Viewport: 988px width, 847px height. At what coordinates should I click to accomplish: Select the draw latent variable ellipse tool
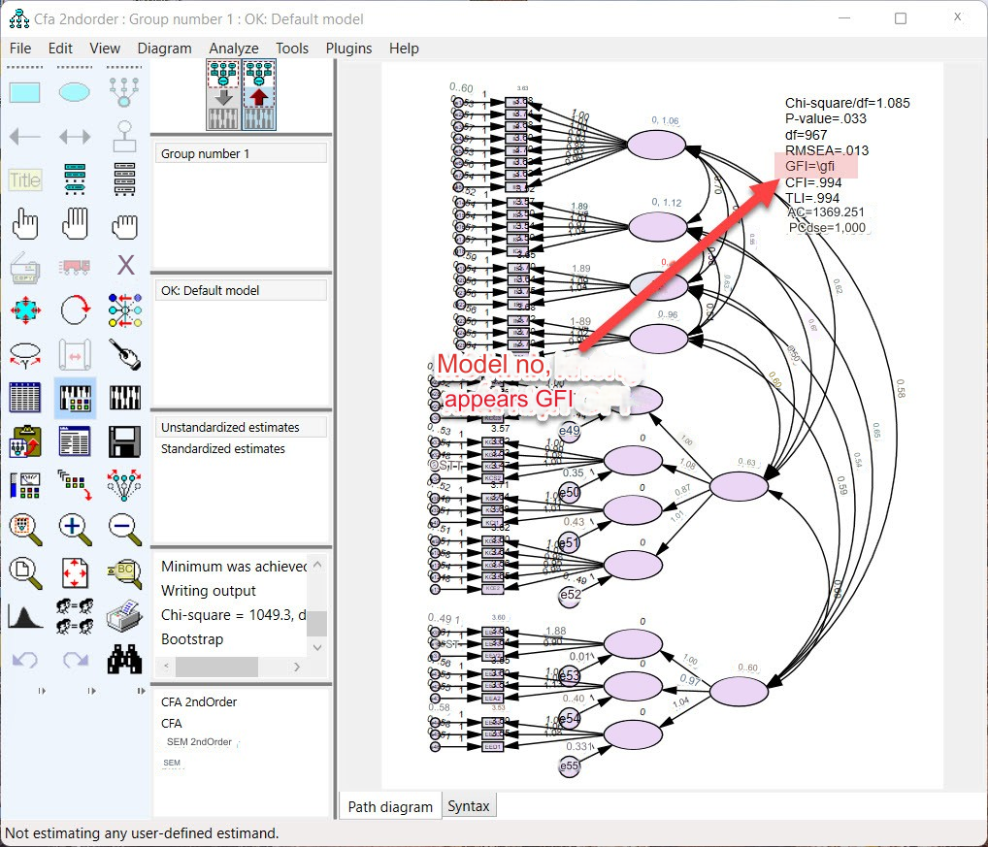coord(75,92)
